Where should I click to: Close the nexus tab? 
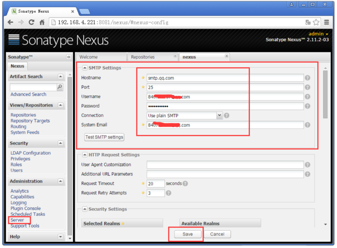(227, 56)
